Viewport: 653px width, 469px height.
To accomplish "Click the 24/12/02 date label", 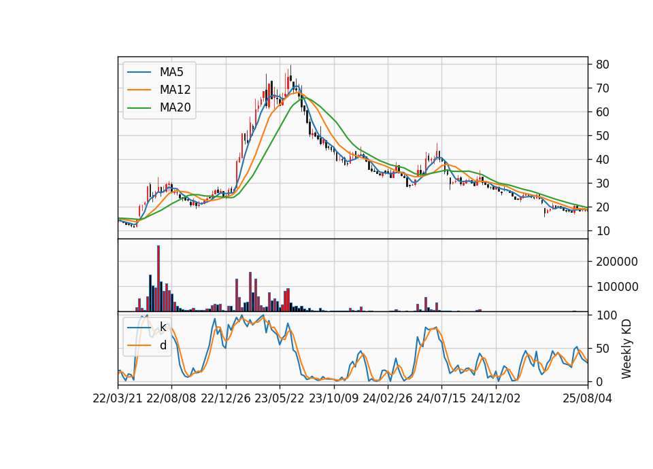I will (x=496, y=398).
